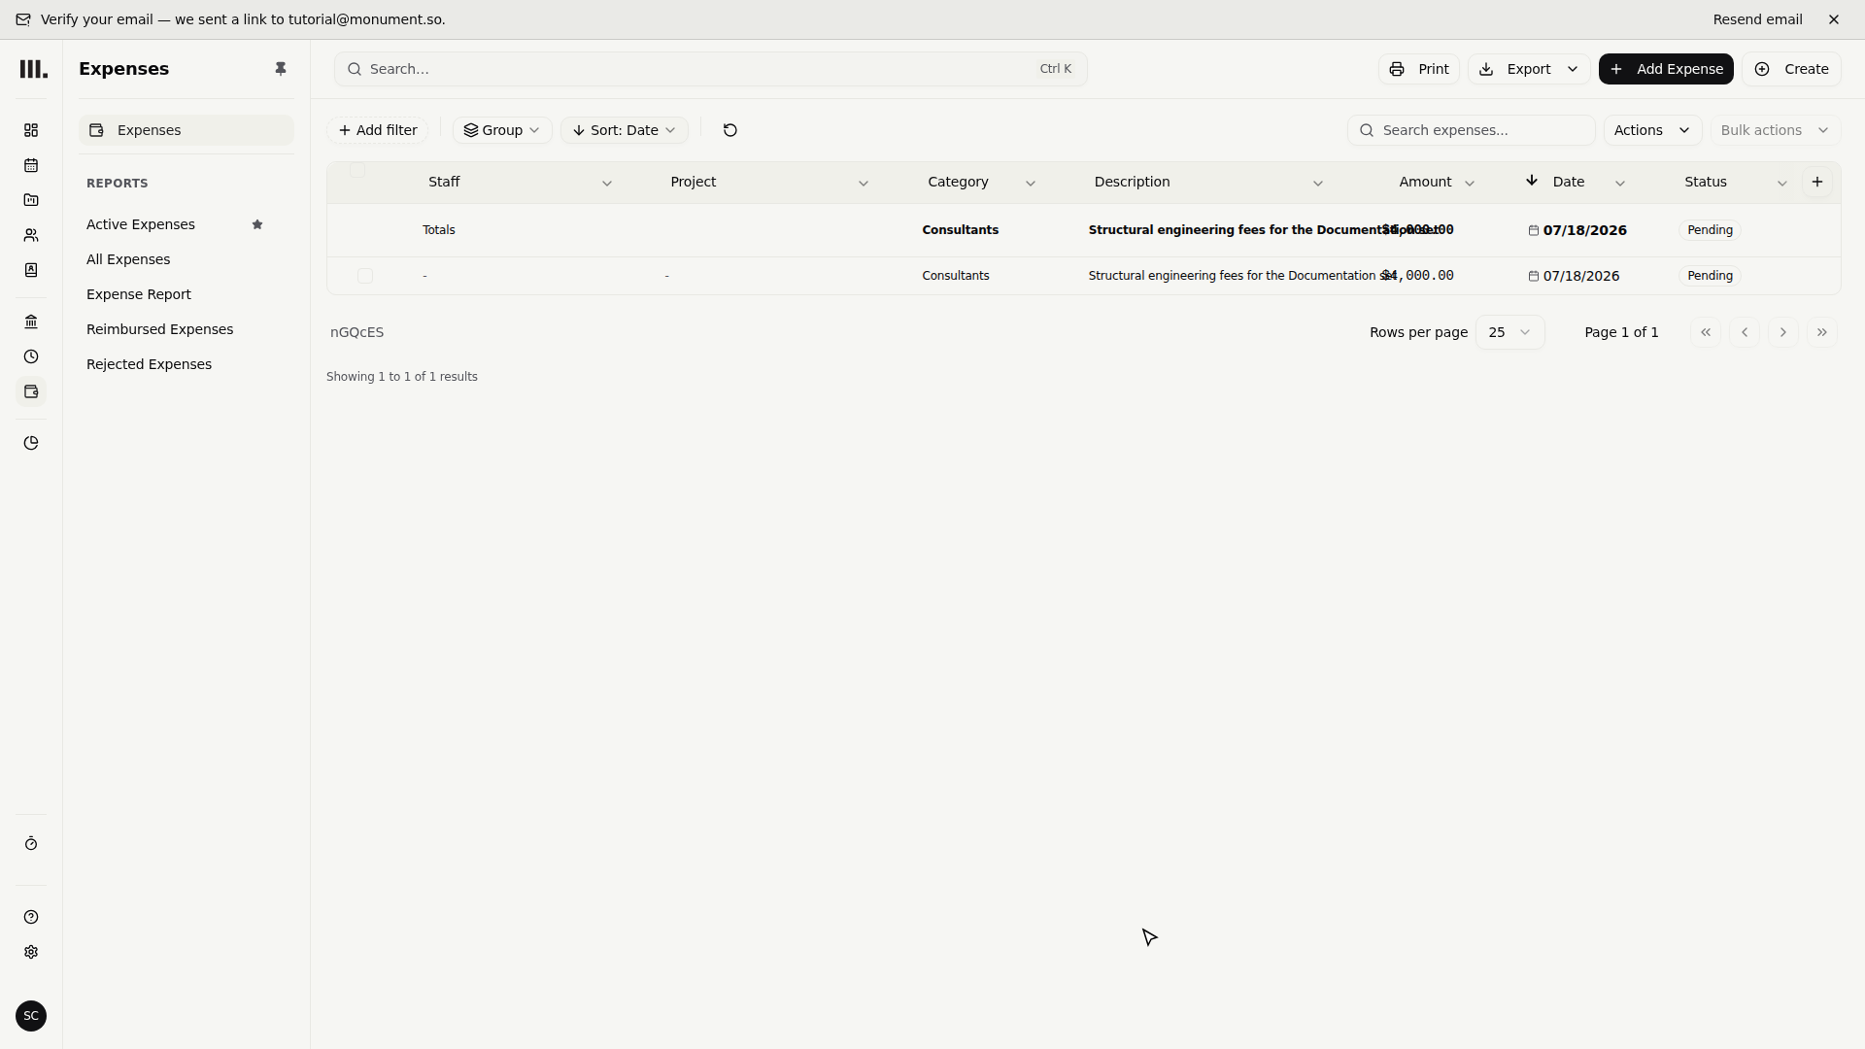1865x1049 pixels.
Task: Open the projects folder icon in sidebar
Action: click(31, 200)
